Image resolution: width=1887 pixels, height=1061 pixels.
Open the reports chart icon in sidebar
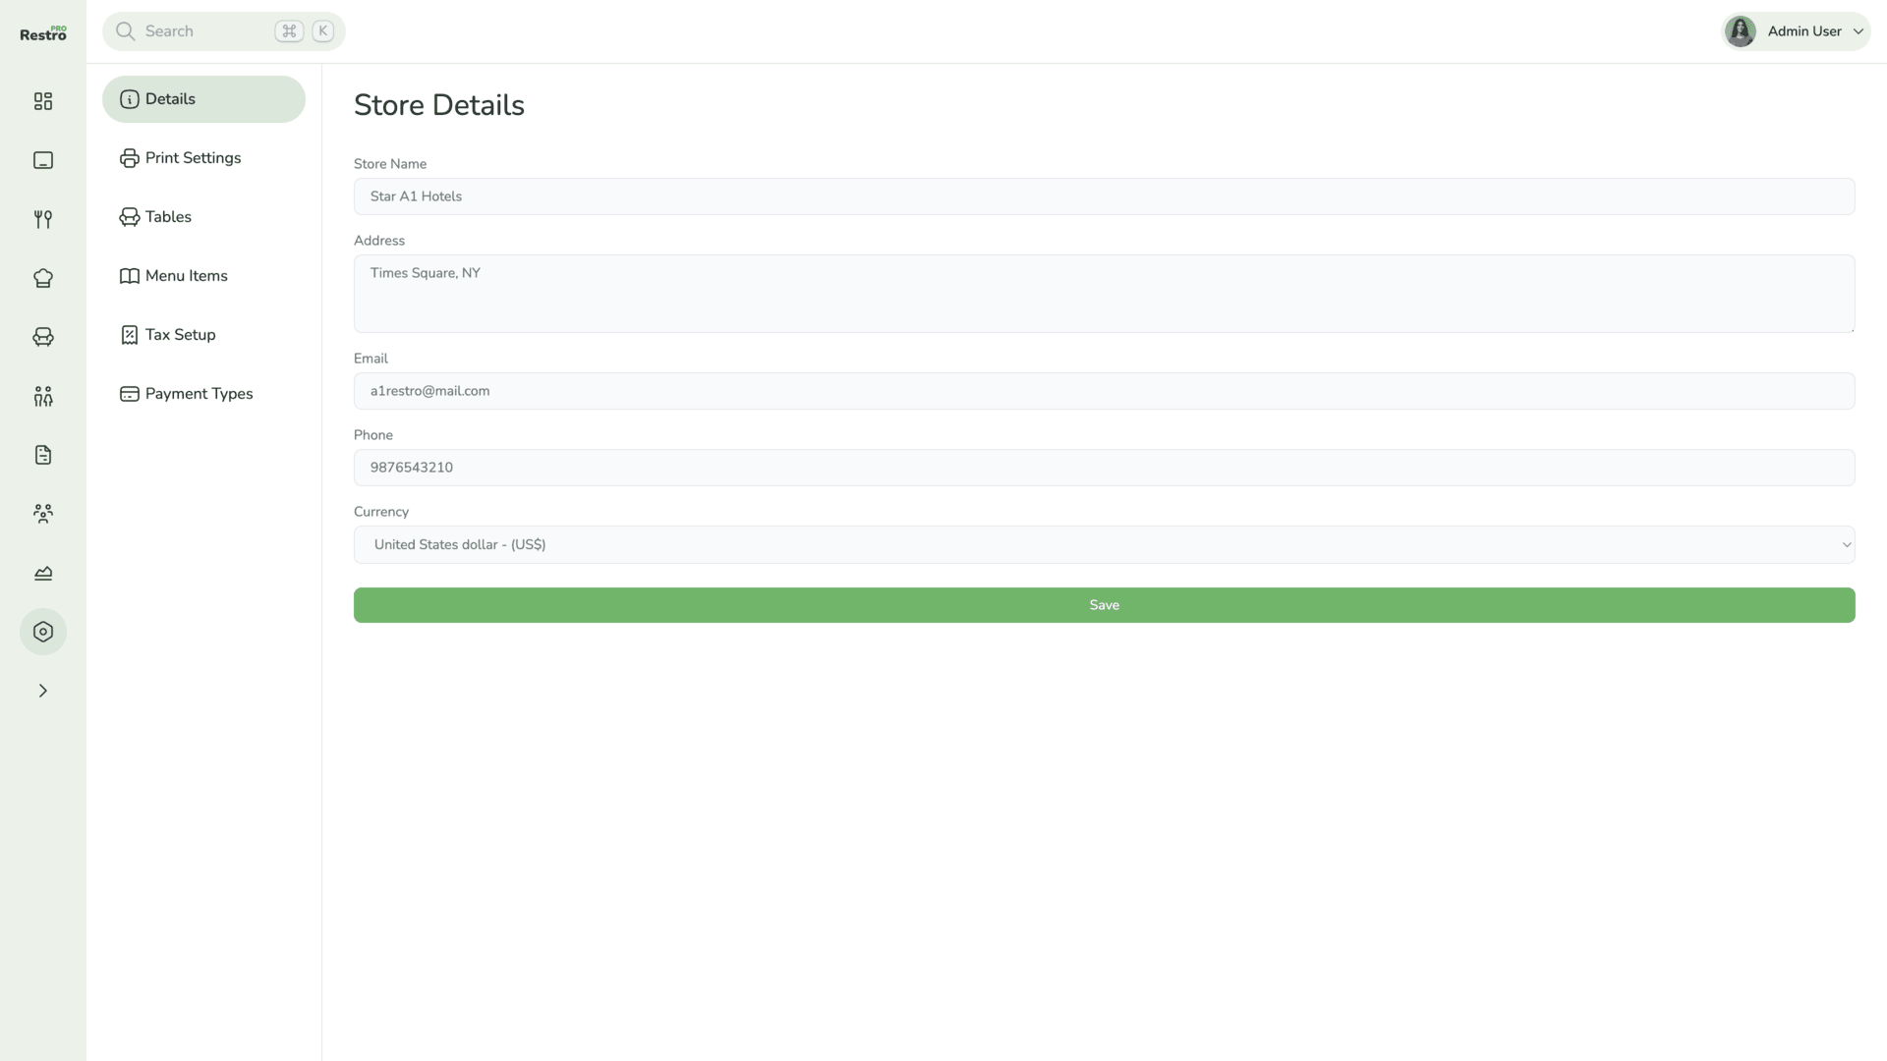(43, 573)
